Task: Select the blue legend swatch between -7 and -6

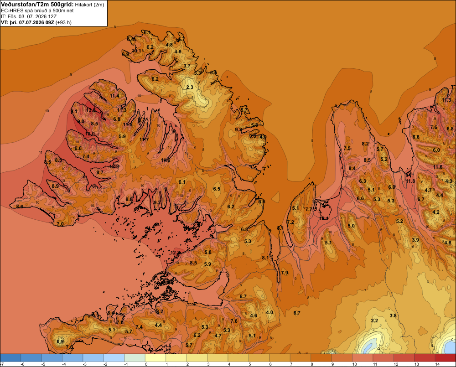Action: point(10,358)
